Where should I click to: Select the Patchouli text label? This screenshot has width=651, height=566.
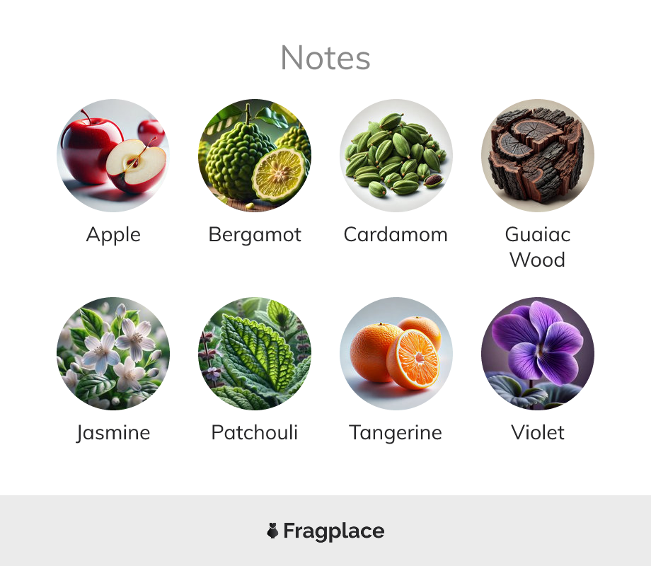pyautogui.click(x=255, y=432)
